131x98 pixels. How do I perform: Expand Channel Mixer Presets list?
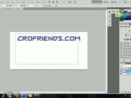[x=121, y=55]
